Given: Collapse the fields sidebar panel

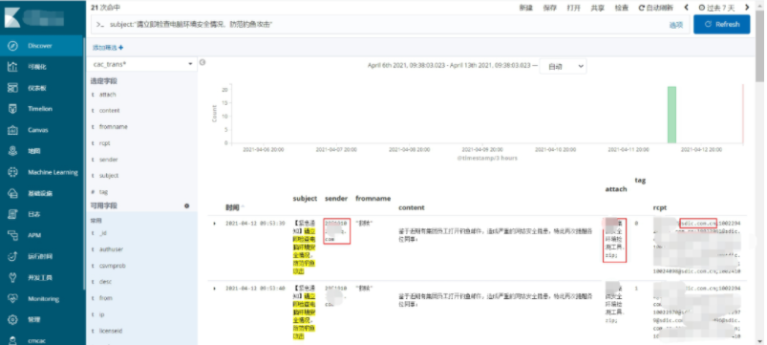Looking at the screenshot, I should (202, 62).
